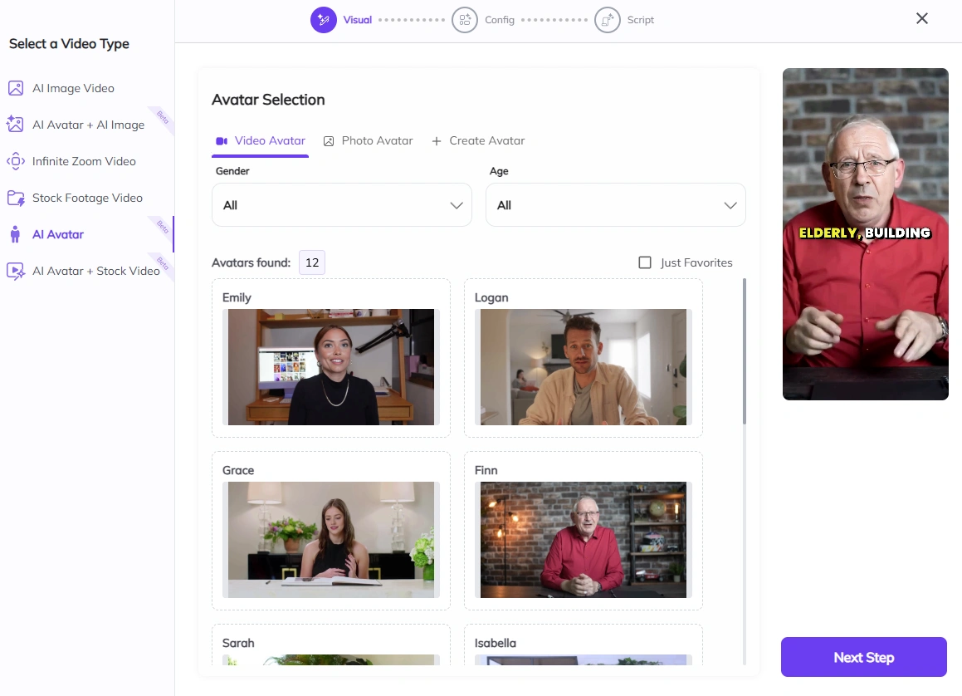This screenshot has width=962, height=696.
Task: Click the avatar preview video on right
Action: click(865, 234)
